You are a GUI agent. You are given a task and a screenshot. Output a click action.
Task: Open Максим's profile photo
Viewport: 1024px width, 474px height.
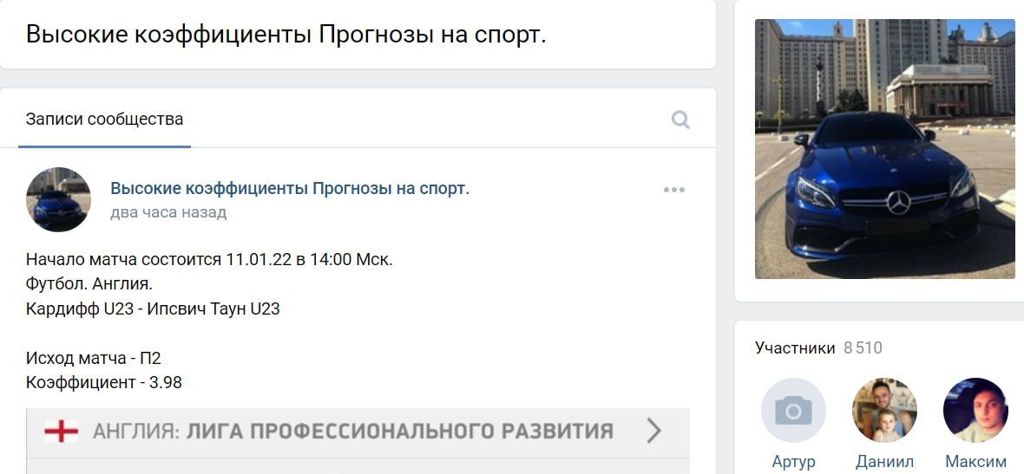975,410
